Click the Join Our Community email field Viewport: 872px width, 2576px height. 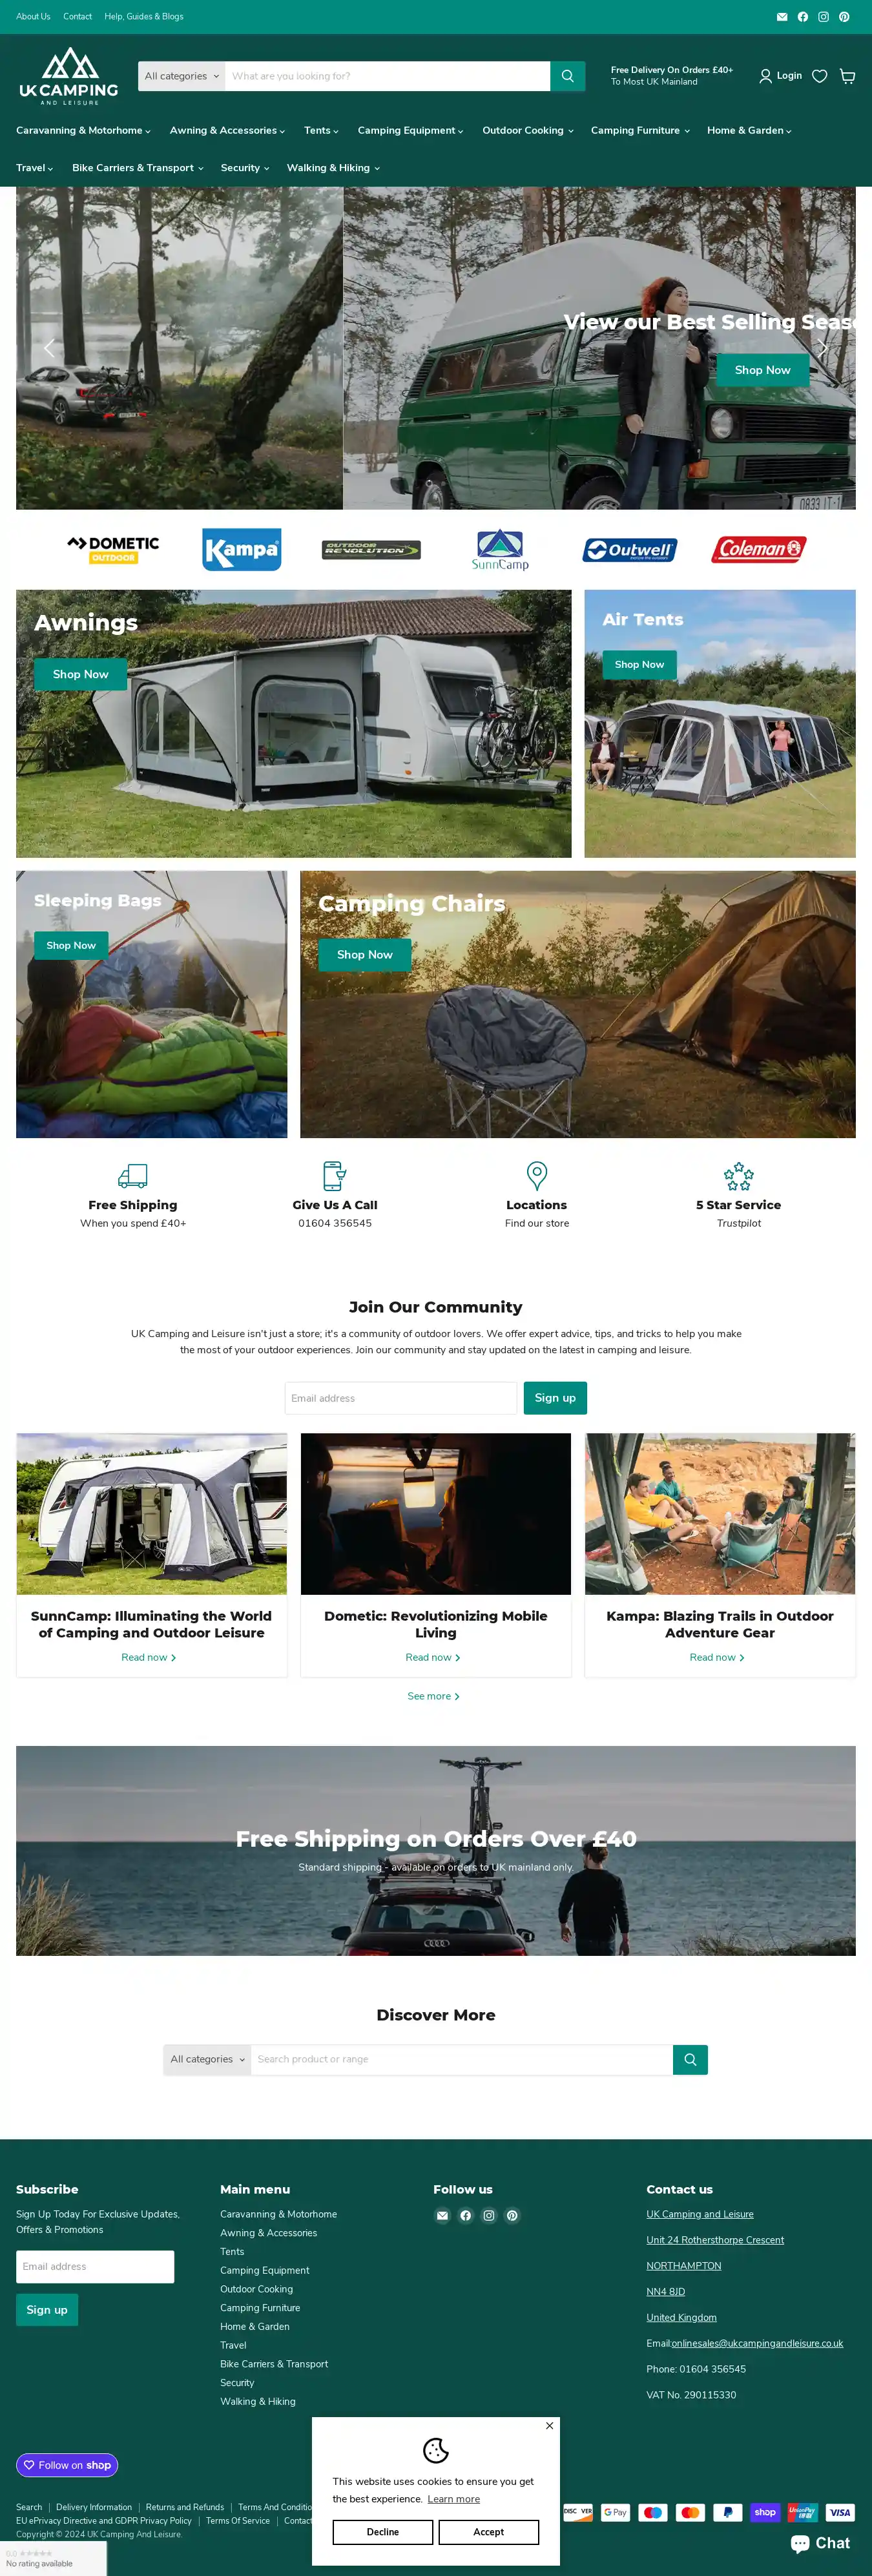pyautogui.click(x=400, y=1398)
